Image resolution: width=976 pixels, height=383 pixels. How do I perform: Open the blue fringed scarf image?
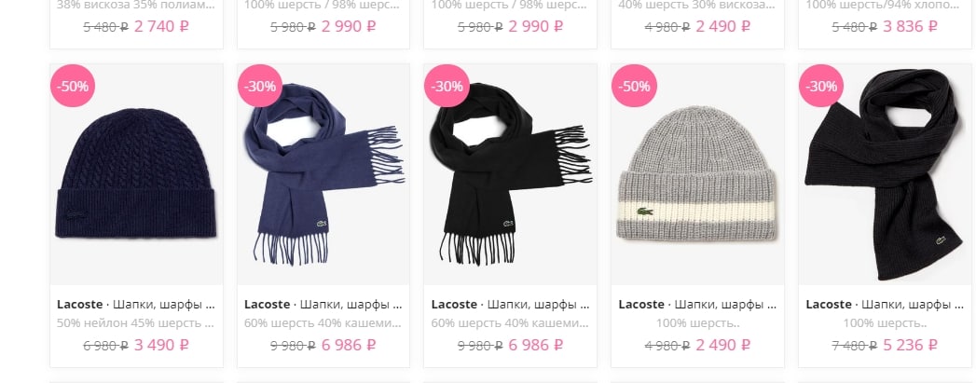[x=323, y=174]
